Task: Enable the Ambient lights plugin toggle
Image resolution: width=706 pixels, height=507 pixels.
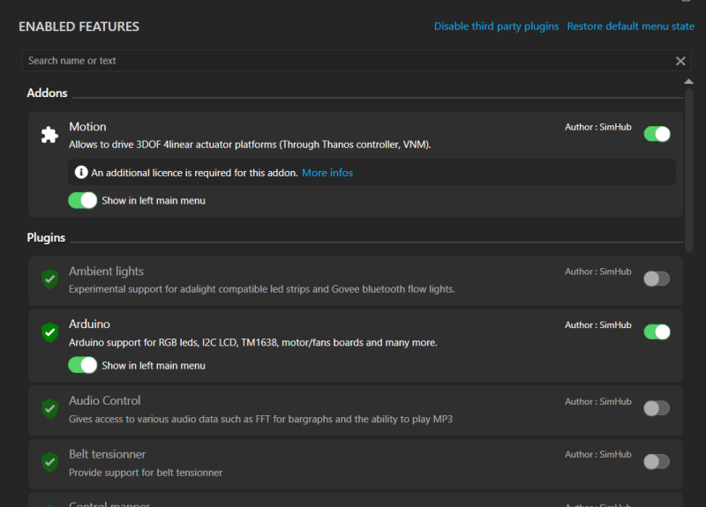Action: tap(657, 279)
